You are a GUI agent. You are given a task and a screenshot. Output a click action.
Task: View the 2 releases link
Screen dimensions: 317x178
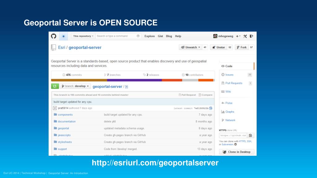[151, 75]
